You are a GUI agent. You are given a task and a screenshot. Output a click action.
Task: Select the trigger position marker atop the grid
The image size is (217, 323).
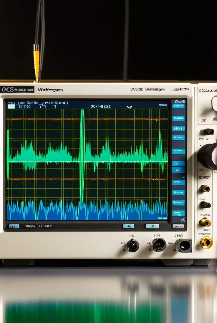(129, 107)
